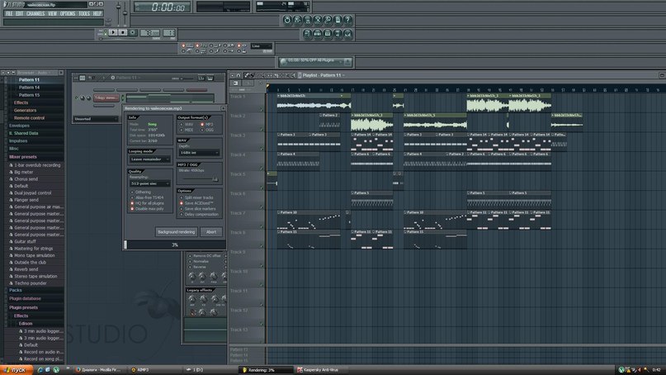Screen dimensions: 666x375
Task: Open the piano roll window shortcut icon
Action: click(x=328, y=34)
